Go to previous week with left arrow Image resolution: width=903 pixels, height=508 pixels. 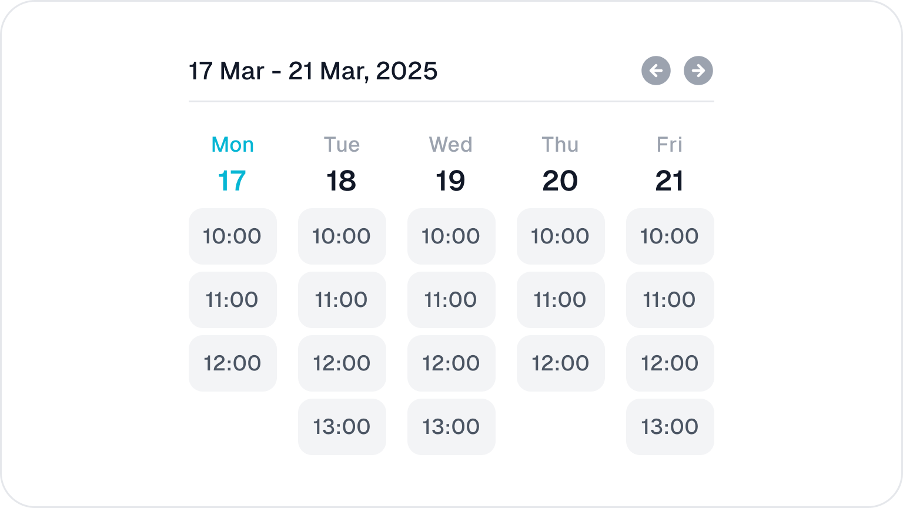(656, 71)
